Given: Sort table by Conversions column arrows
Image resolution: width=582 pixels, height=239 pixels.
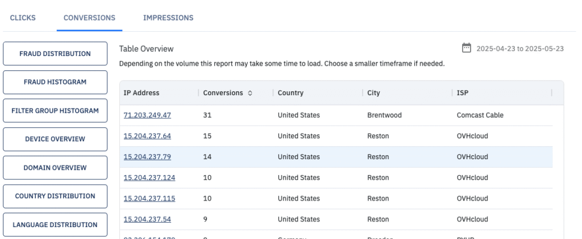Looking at the screenshot, I should click(250, 93).
